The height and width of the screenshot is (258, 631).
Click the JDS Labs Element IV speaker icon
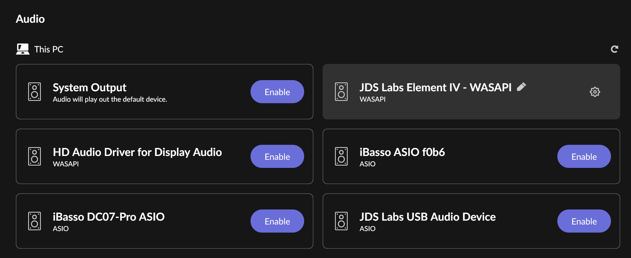(x=342, y=92)
